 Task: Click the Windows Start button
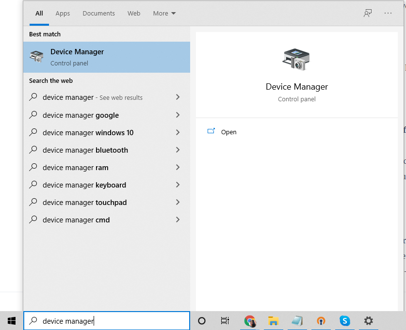click(x=12, y=321)
